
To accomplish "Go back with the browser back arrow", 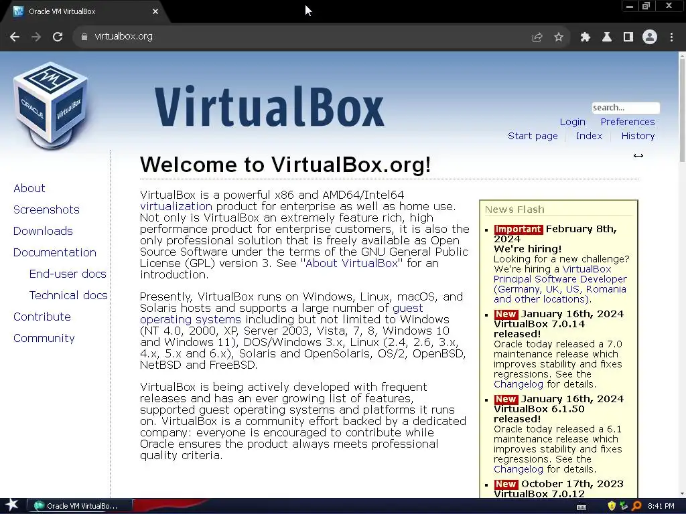I will tap(15, 37).
